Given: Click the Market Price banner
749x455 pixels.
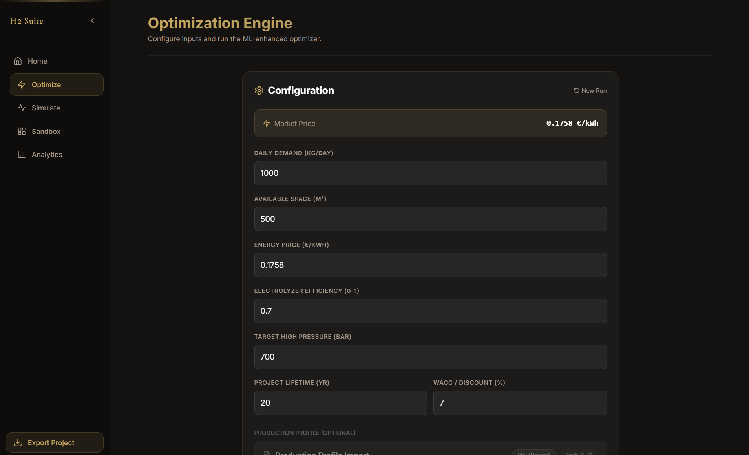Looking at the screenshot, I should pyautogui.click(x=430, y=123).
